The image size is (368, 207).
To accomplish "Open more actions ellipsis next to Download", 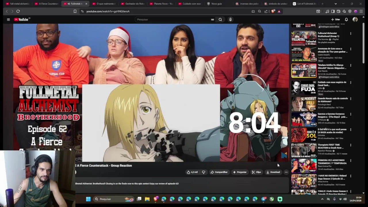I will coord(286,172).
